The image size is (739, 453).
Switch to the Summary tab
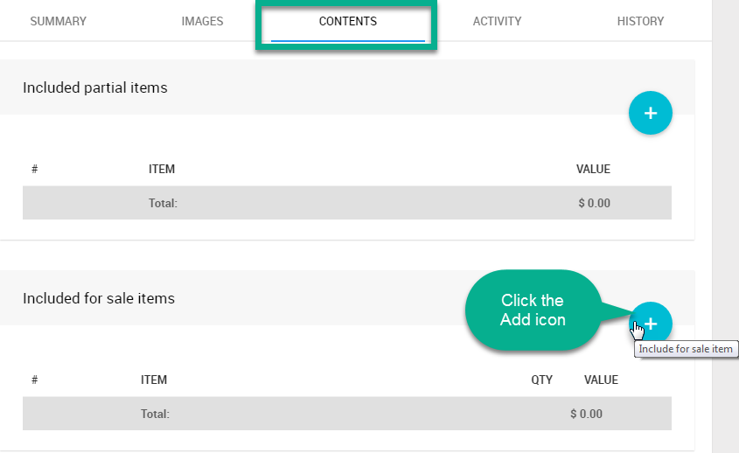(58, 21)
